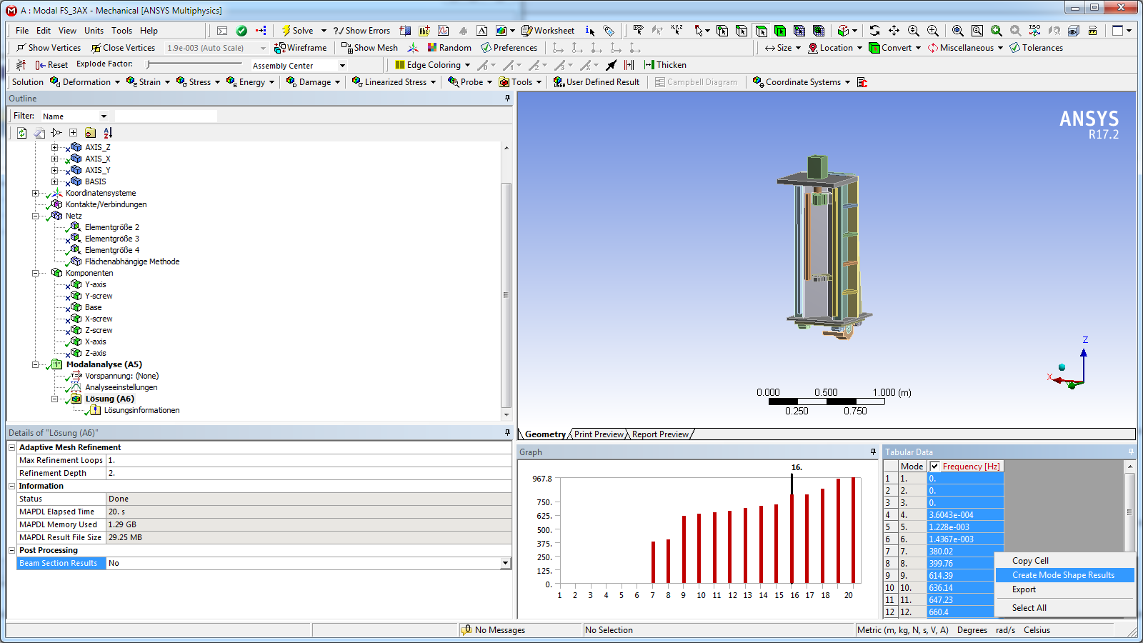1143x643 pixels.
Task: Click the Image to clipboard annotation A icon
Action: [482, 31]
